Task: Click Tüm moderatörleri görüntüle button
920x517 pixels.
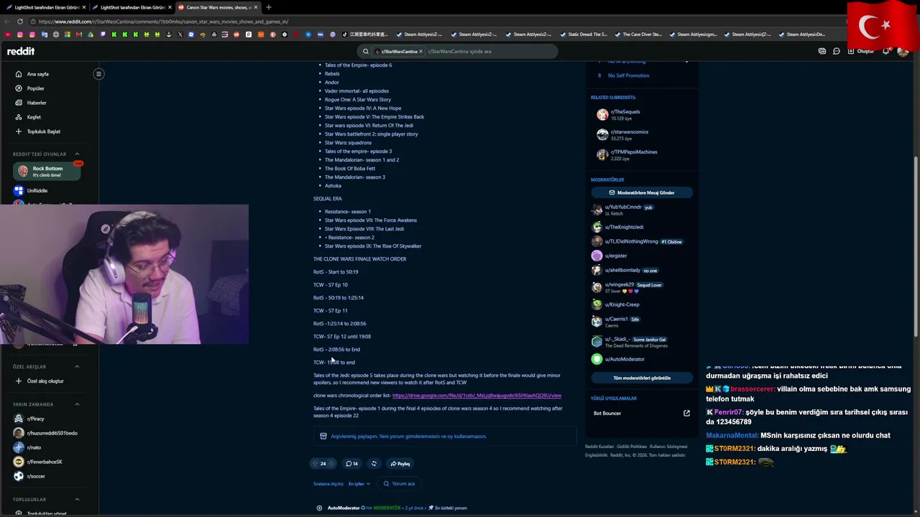Action: coord(642,378)
